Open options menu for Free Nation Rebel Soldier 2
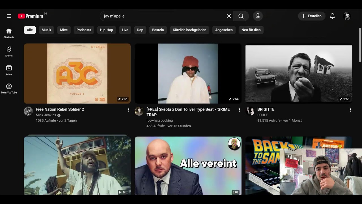 (129, 110)
